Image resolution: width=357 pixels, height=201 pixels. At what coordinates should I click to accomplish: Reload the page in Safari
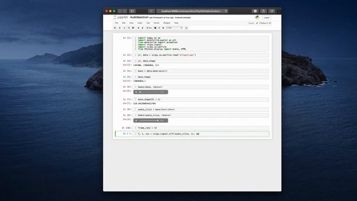pos(226,11)
